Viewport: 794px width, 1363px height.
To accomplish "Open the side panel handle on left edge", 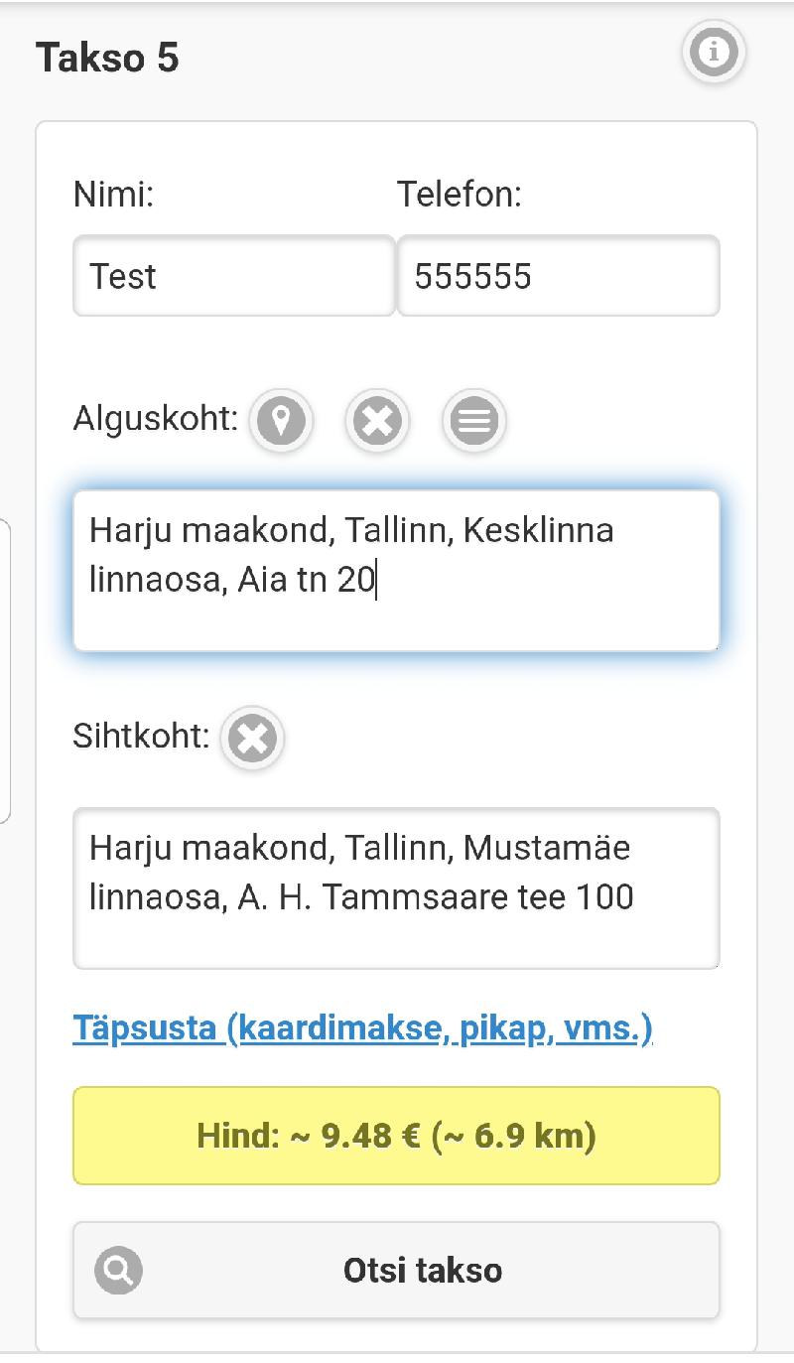I will [4, 670].
